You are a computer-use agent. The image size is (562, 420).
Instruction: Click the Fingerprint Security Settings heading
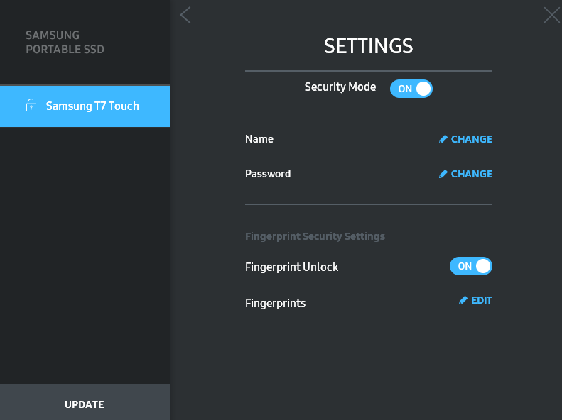(315, 236)
